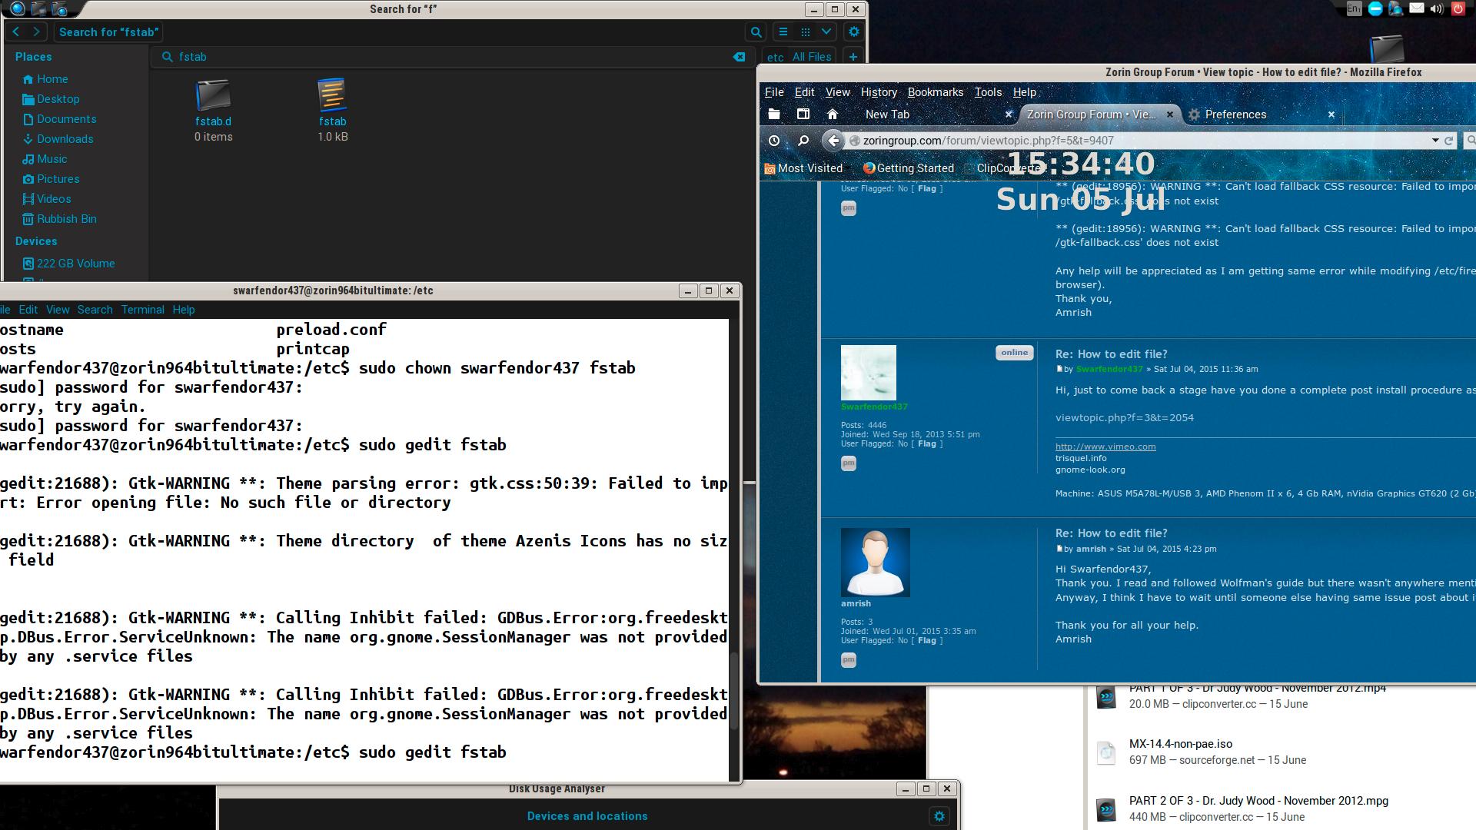Clear the fstab search text
This screenshot has width=1476, height=830.
(739, 57)
